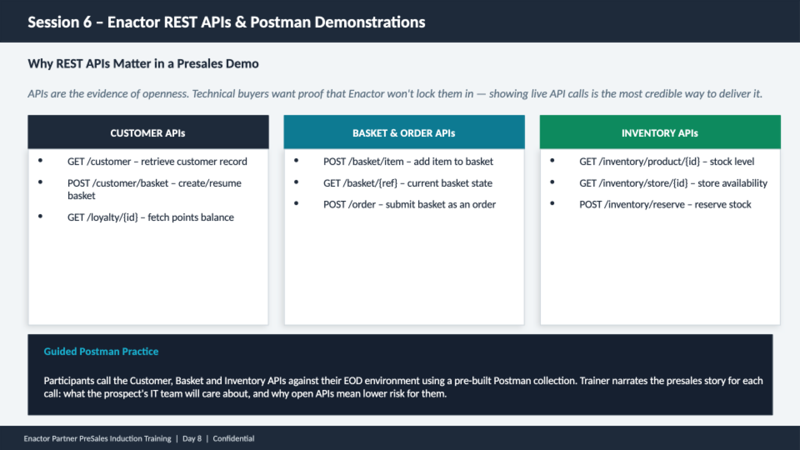Click the italic openness evidence subtitle text
This screenshot has width=800, height=450.
pos(395,94)
